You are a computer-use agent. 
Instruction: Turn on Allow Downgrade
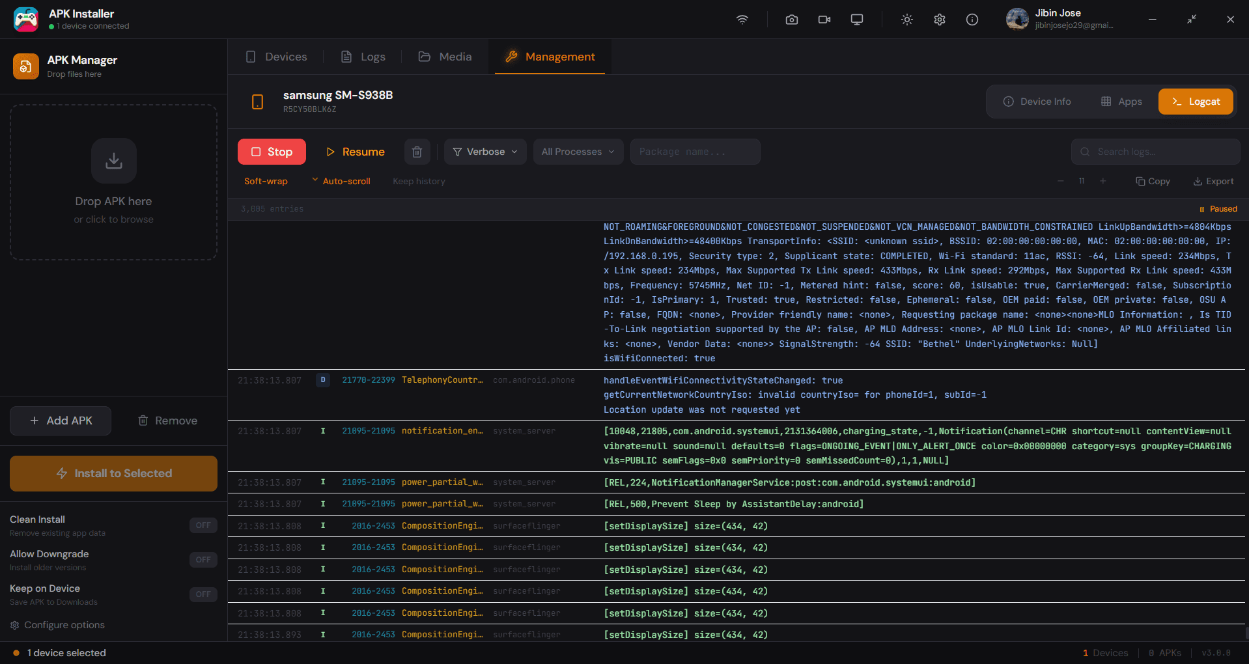(x=203, y=560)
